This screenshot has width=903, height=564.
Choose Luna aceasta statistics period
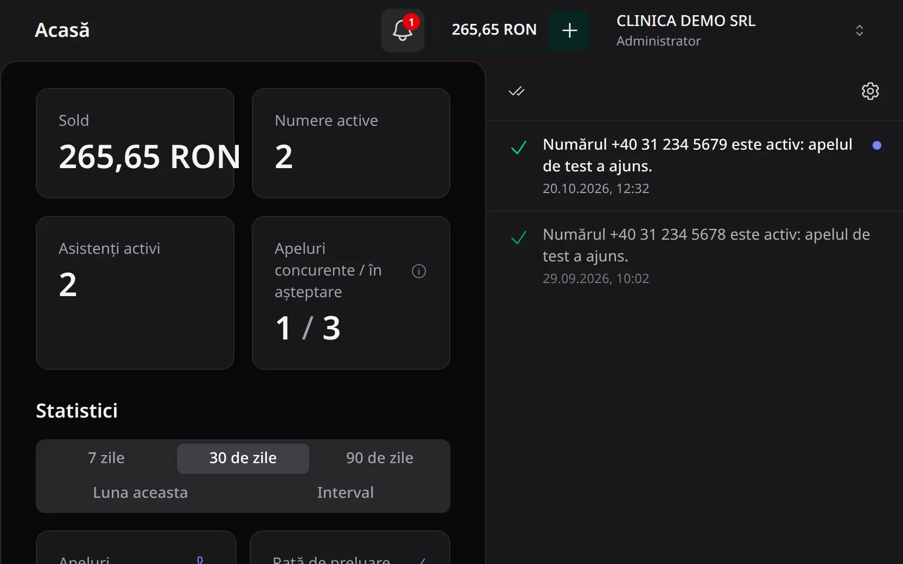point(141,493)
